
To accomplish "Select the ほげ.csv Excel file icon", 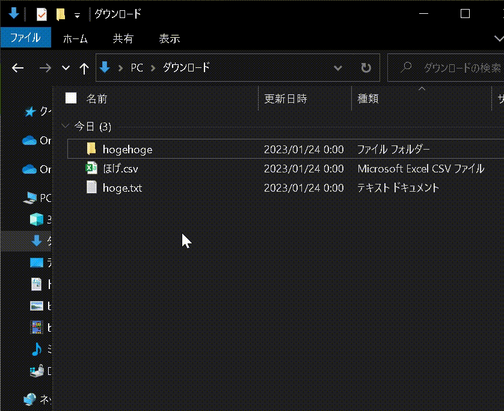I will (91, 169).
